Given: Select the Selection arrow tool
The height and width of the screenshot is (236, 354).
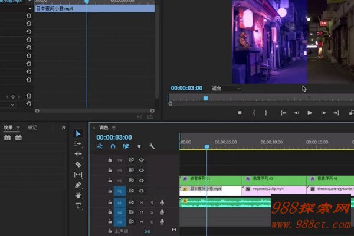Looking at the screenshot, I should pyautogui.click(x=78, y=133).
